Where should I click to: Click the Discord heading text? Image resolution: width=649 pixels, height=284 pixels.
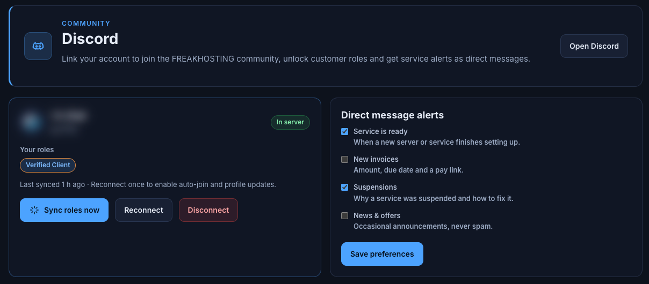(x=90, y=39)
